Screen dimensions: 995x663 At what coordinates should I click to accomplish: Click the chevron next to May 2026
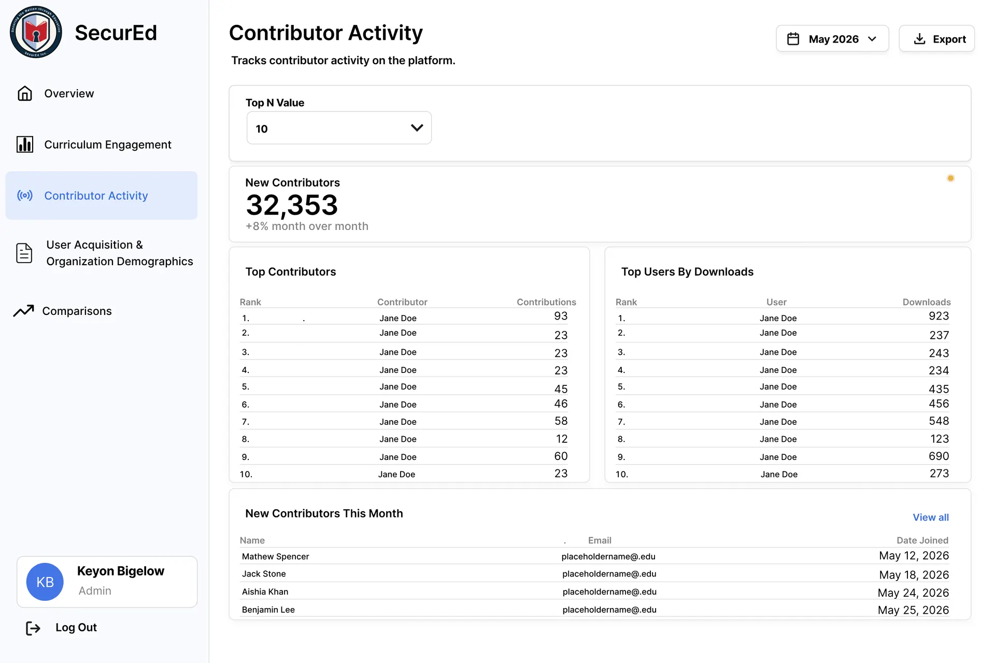pyautogui.click(x=872, y=39)
